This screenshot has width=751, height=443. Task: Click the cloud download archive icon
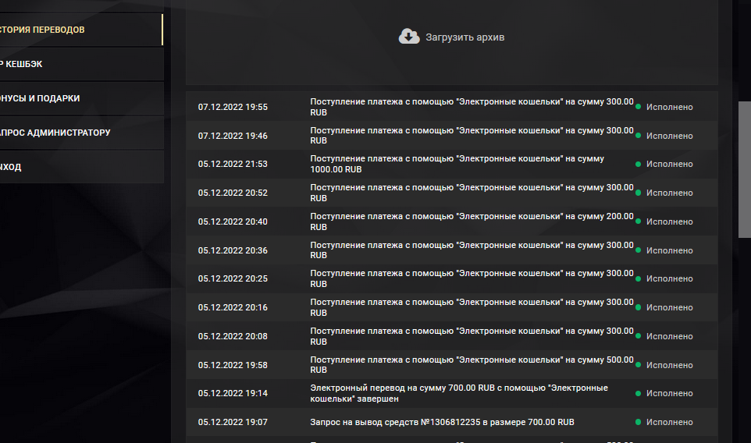coord(409,37)
